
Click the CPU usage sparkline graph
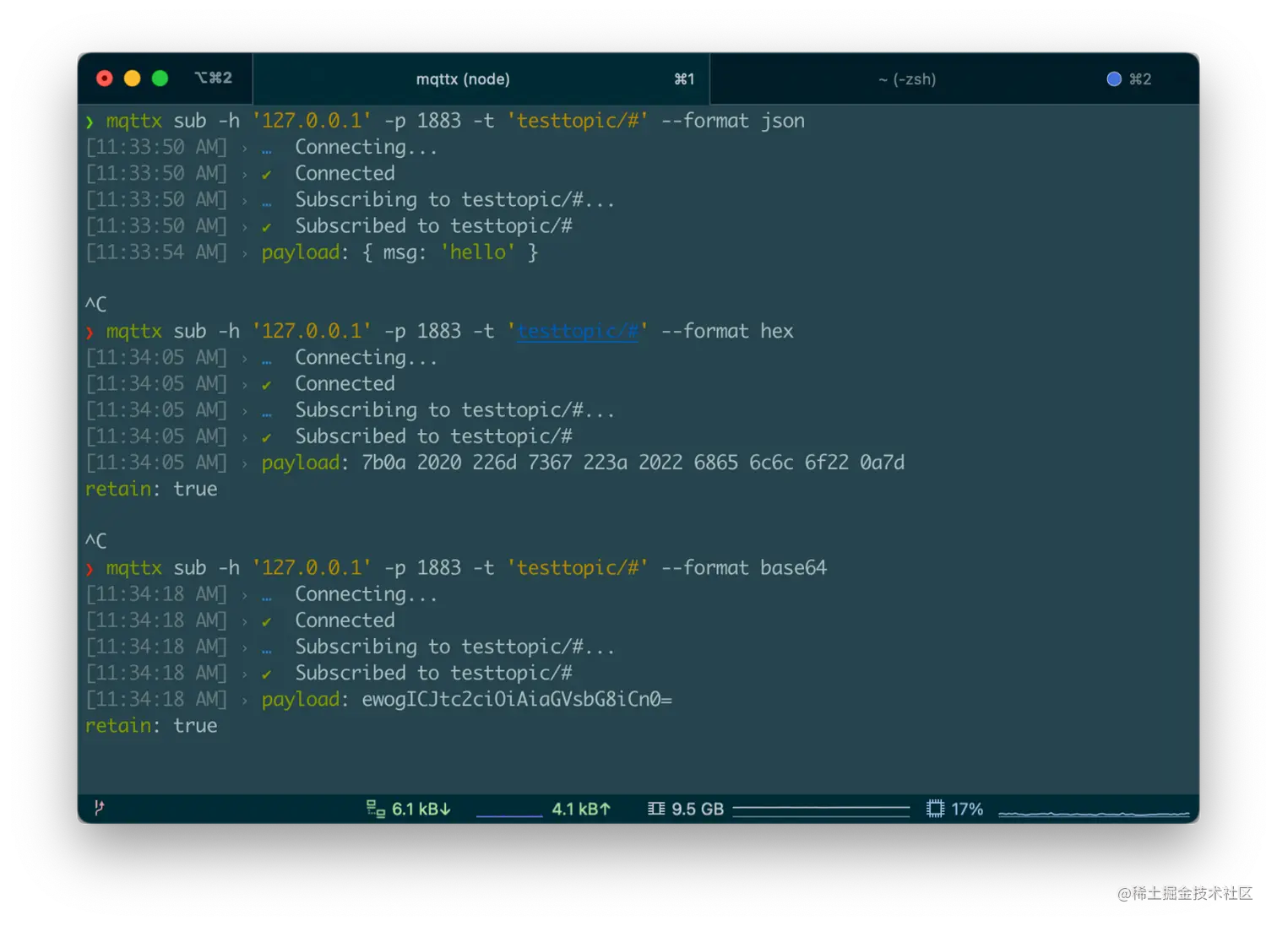point(1094,812)
